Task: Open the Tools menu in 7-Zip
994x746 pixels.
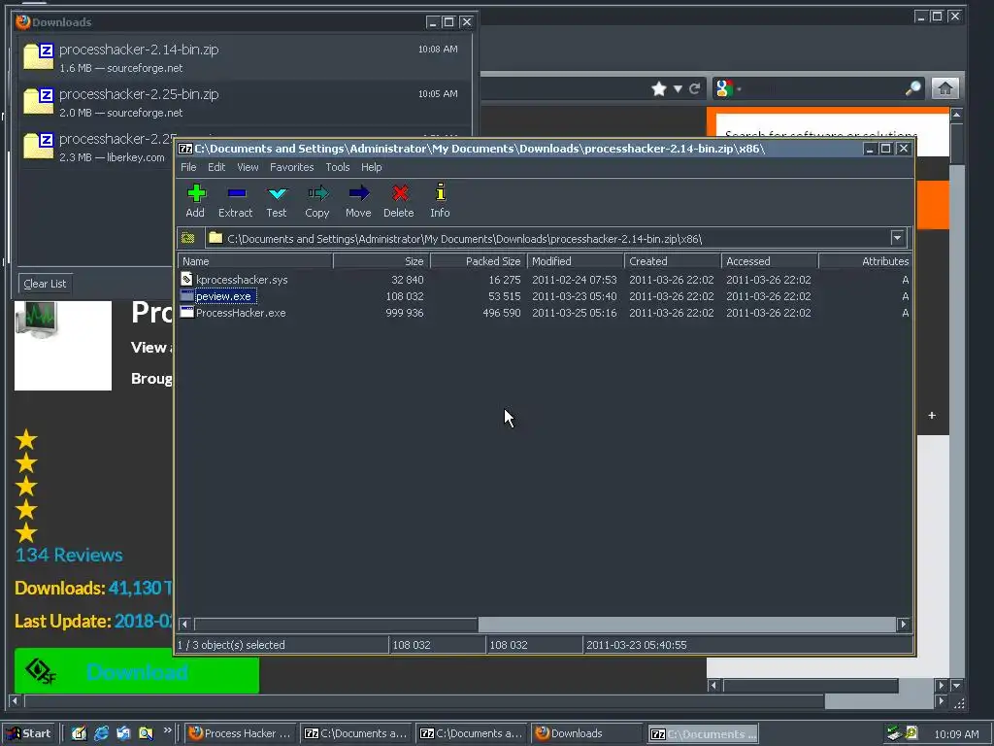Action: click(x=337, y=167)
